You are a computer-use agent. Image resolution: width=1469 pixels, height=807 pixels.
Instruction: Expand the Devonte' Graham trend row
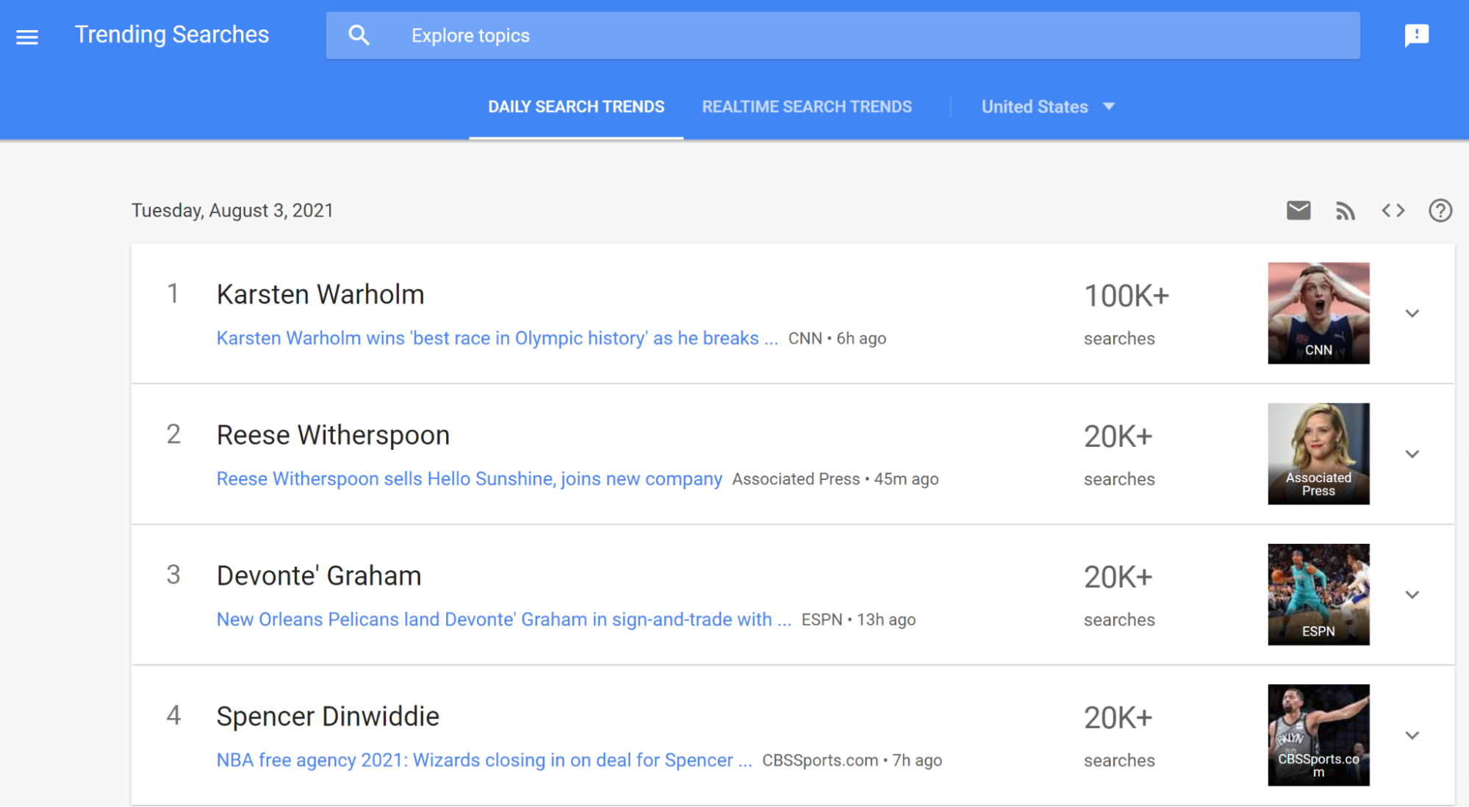tap(1412, 595)
